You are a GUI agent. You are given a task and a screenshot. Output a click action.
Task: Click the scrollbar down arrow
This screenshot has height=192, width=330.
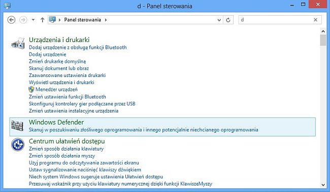pyautogui.click(x=323, y=185)
